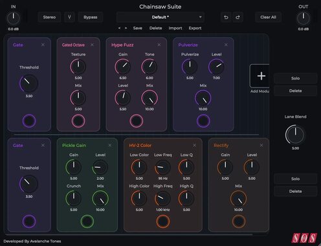Viewport: 321px width, 246px height.
Task: Click the Hype Fuzz Mix knob
Action: pyautogui.click(x=149, y=98)
